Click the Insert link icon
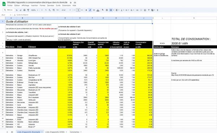The height and width of the screenshot is (133, 217). [x=137, y=10]
